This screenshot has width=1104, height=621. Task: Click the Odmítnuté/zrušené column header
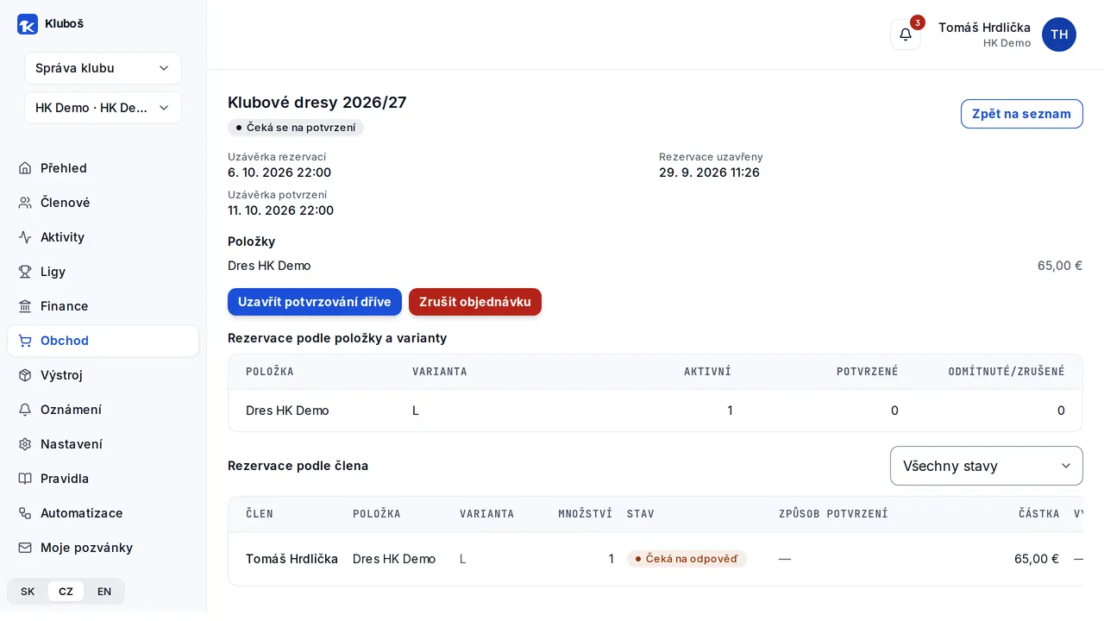(1007, 372)
